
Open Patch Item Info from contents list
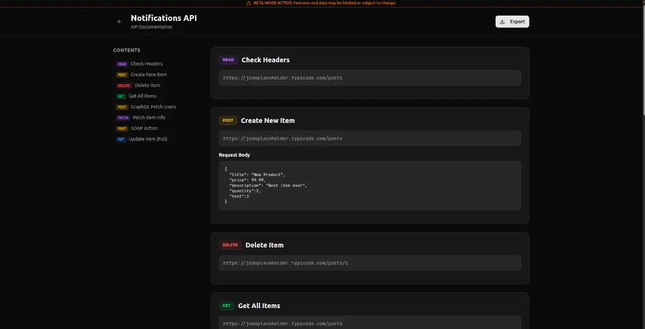point(149,118)
